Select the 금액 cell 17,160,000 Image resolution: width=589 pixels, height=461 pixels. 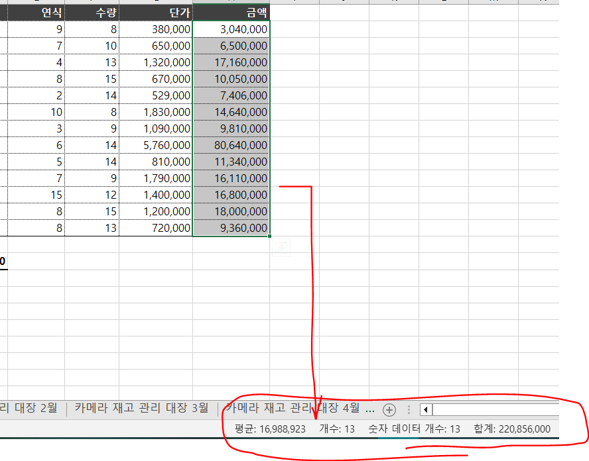(231, 62)
